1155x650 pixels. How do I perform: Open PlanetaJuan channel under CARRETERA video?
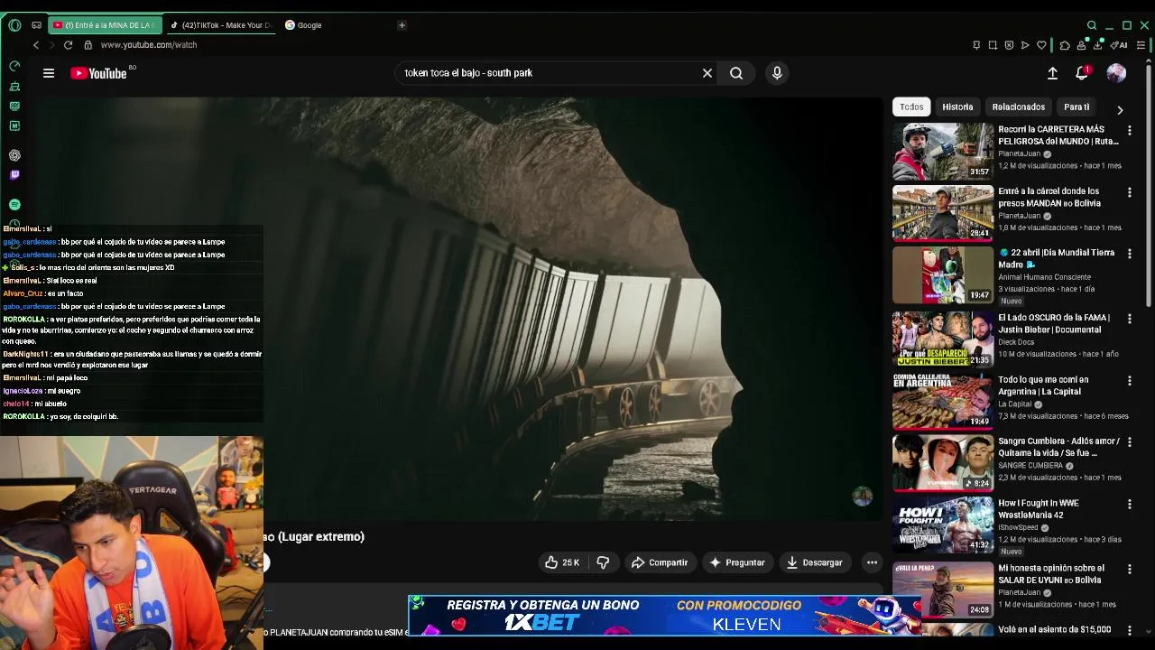[x=1020, y=153]
